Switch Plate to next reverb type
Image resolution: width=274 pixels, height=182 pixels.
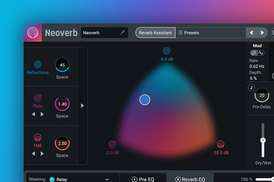coord(42,114)
